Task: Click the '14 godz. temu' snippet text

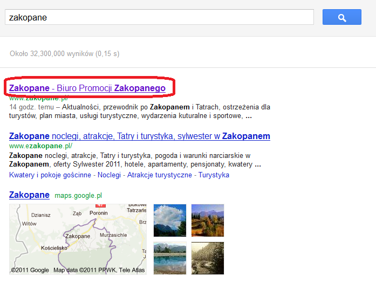Action: (31, 107)
